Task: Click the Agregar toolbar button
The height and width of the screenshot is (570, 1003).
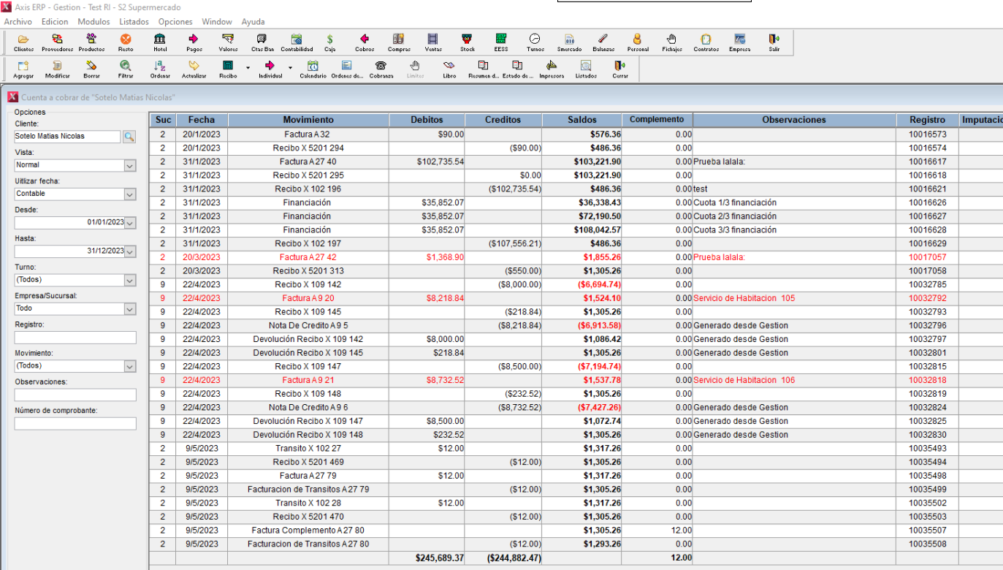Action: coord(23,69)
